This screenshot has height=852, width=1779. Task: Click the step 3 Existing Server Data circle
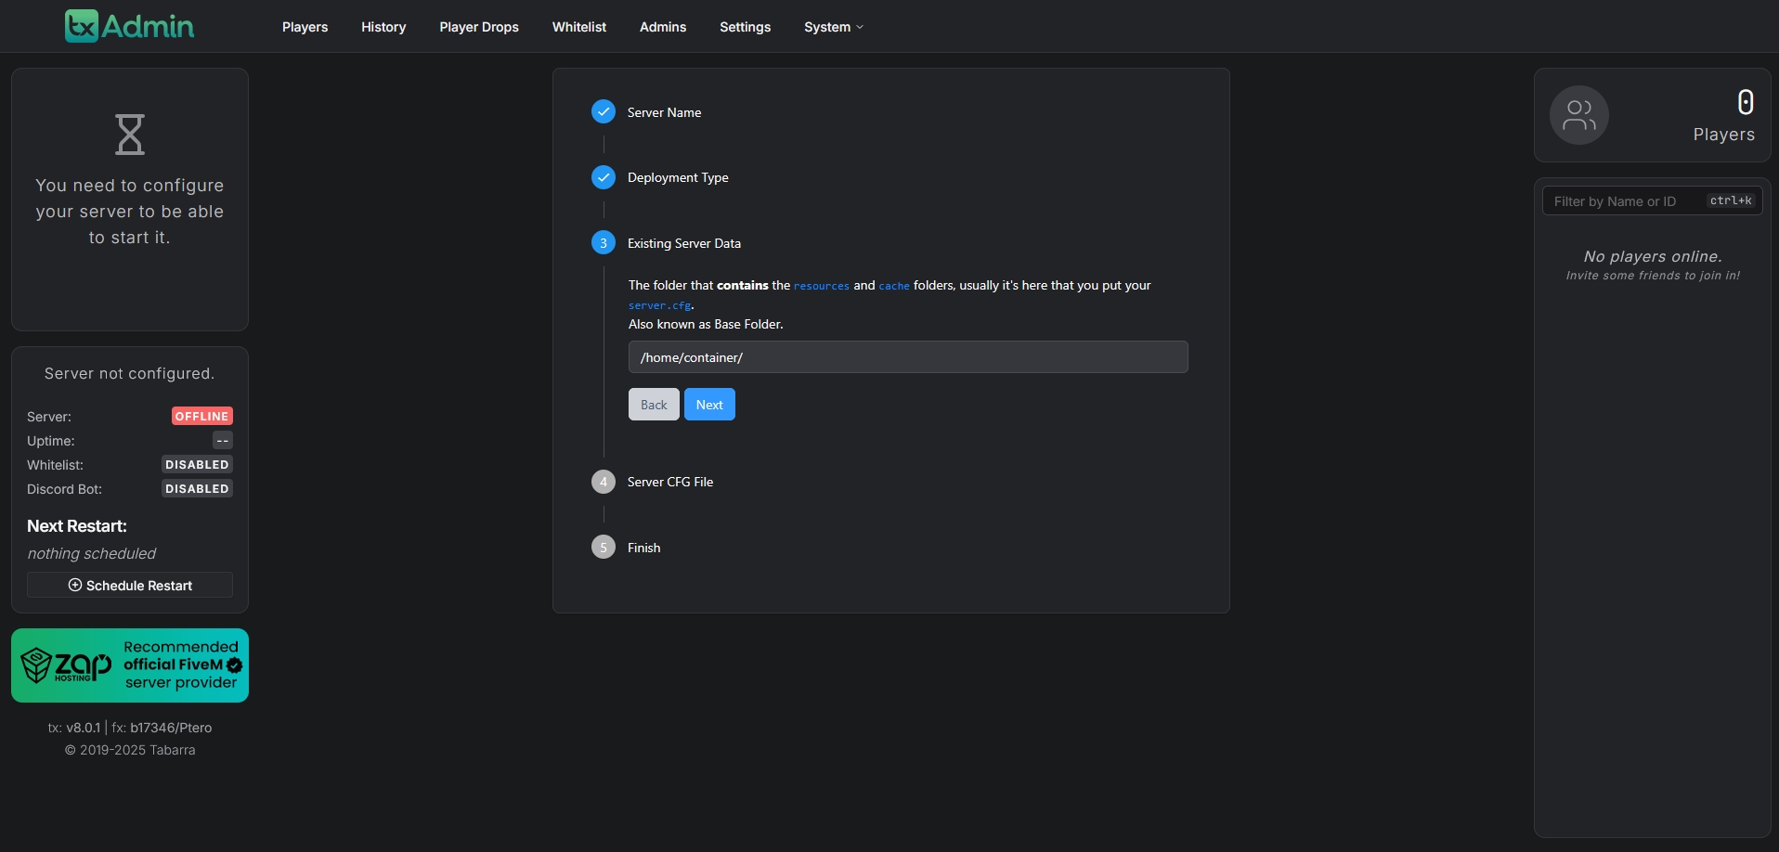click(604, 243)
